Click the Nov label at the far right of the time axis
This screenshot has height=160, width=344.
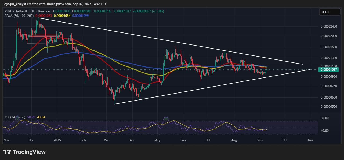click(310, 140)
